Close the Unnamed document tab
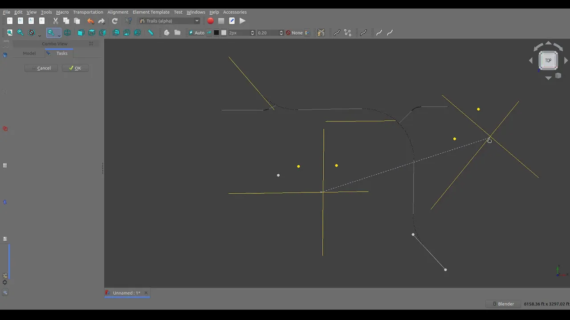This screenshot has height=320, width=570. pos(146,293)
